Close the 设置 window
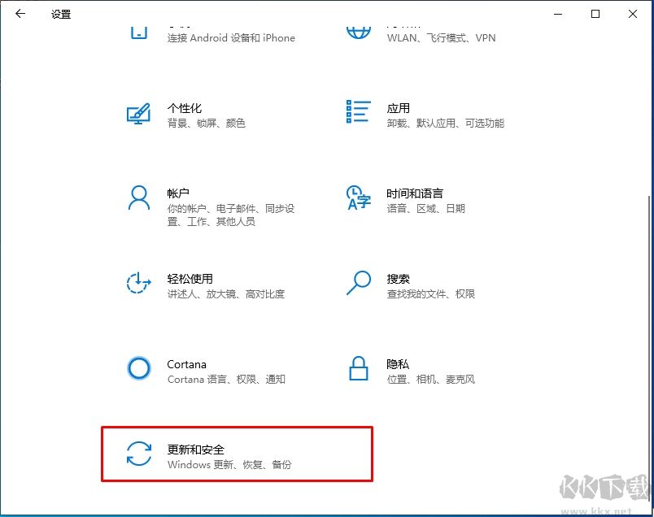This screenshot has height=517, width=654. tap(633, 14)
